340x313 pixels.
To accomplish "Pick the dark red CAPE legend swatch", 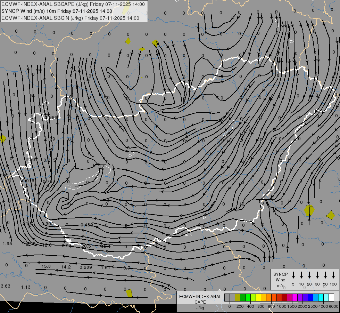I will click(284, 298).
